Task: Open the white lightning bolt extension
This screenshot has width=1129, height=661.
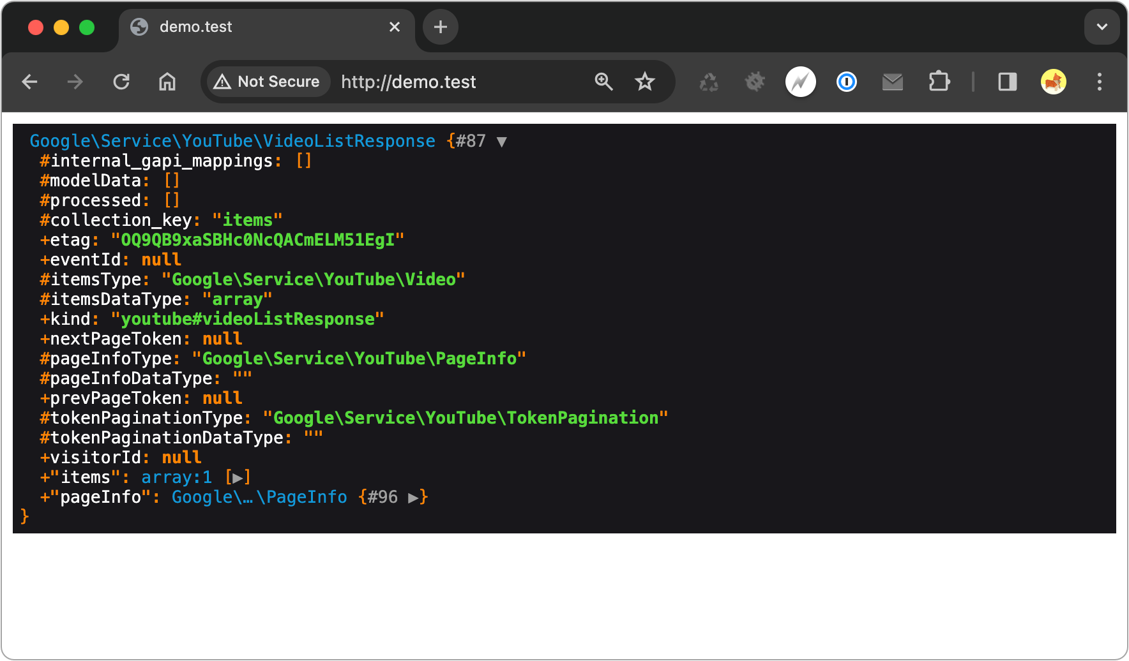Action: point(801,82)
